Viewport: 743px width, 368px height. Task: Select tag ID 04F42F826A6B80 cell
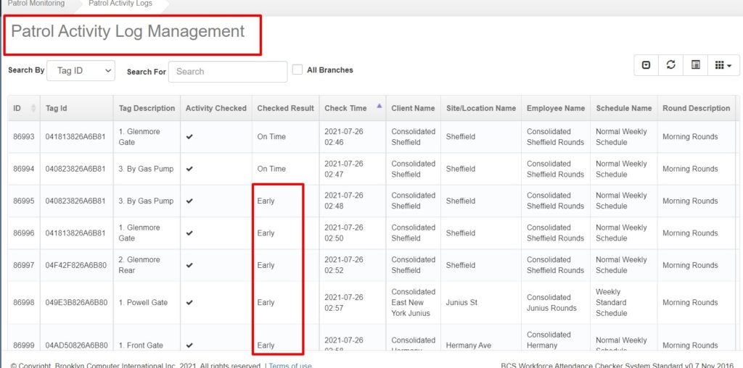pyautogui.click(x=76, y=265)
